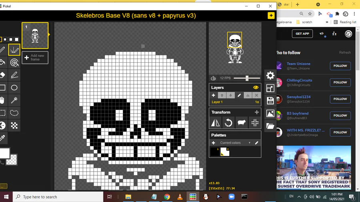Select frame 1 thumbnail
This screenshot has width=360, height=202.
[35, 36]
